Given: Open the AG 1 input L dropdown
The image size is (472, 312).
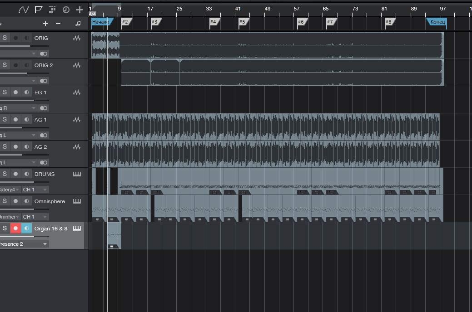Looking at the screenshot, I should [18, 135].
